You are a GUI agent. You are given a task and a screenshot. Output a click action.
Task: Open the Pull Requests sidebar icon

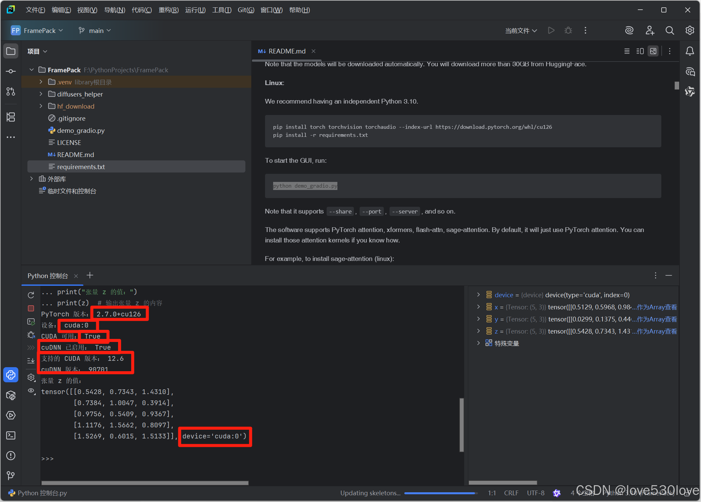click(11, 91)
